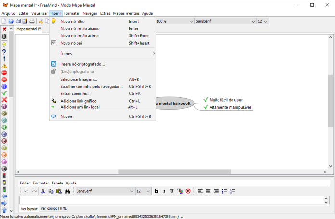Select the priority 8 orange icon
The width and height of the screenshot is (335, 219).
pos(4,155)
